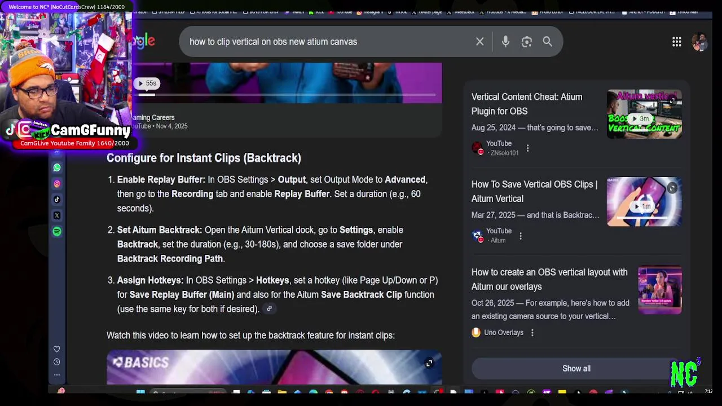Start a voice search with the microphone icon

505,41
